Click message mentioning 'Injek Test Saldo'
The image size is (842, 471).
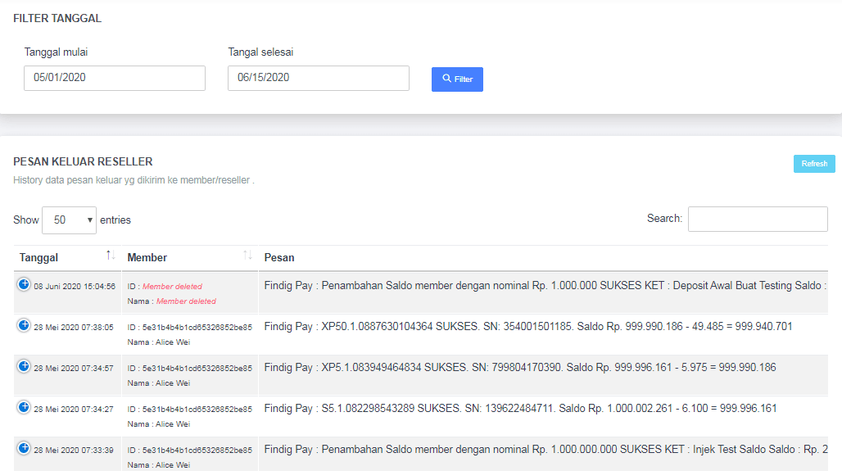pos(545,450)
